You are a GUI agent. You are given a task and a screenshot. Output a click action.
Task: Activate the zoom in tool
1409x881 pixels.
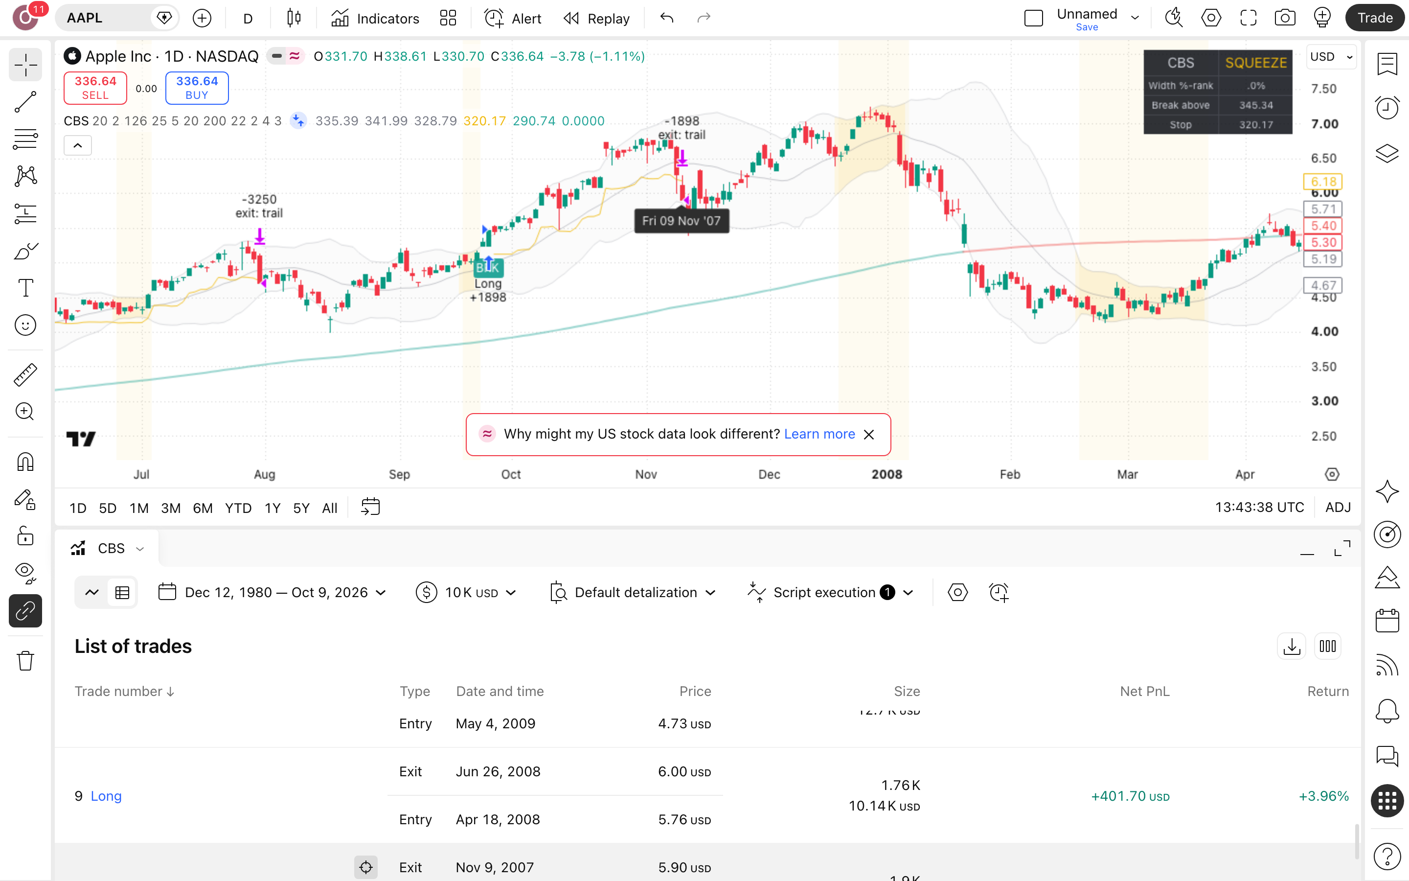click(x=25, y=412)
